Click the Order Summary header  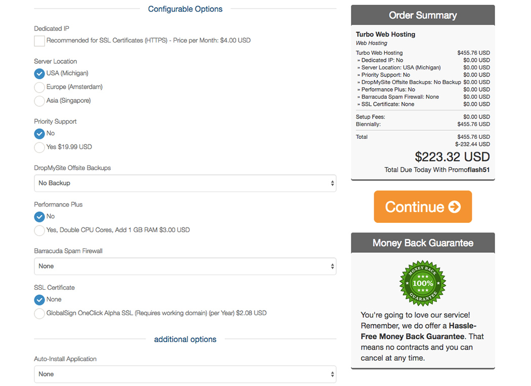tap(423, 15)
